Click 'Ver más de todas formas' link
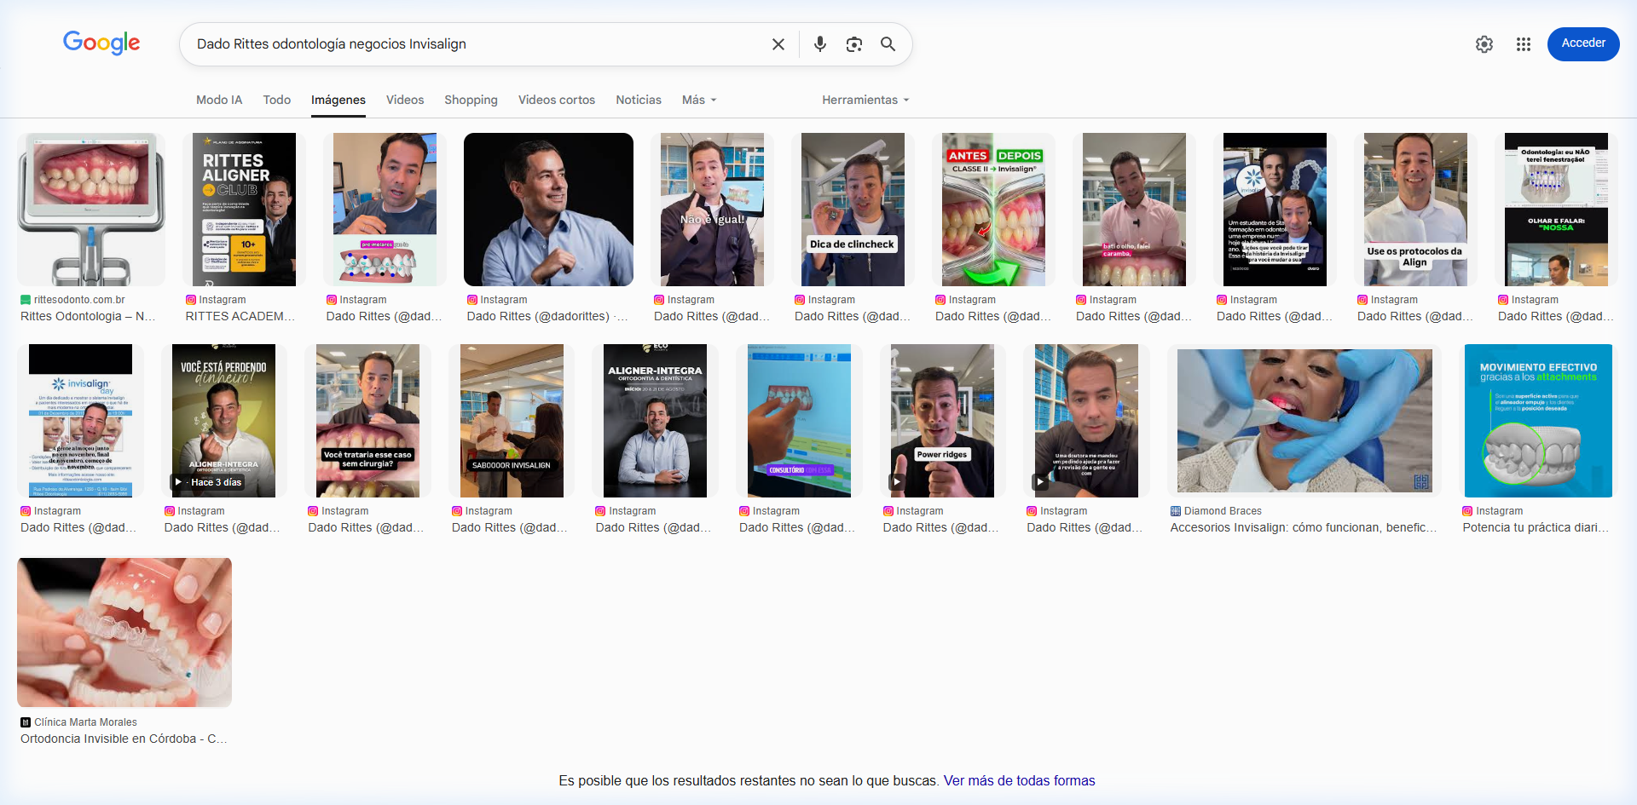 pyautogui.click(x=1019, y=780)
